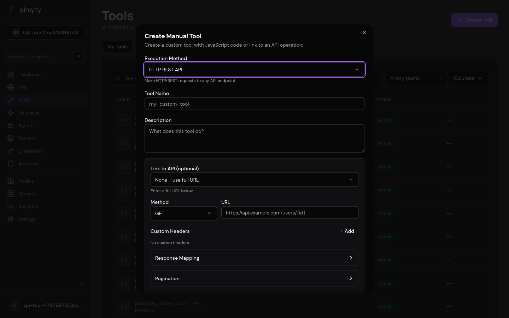This screenshot has height=318, width=509.
Task: Open Dashboard in the sidebar
Action: [45, 75]
